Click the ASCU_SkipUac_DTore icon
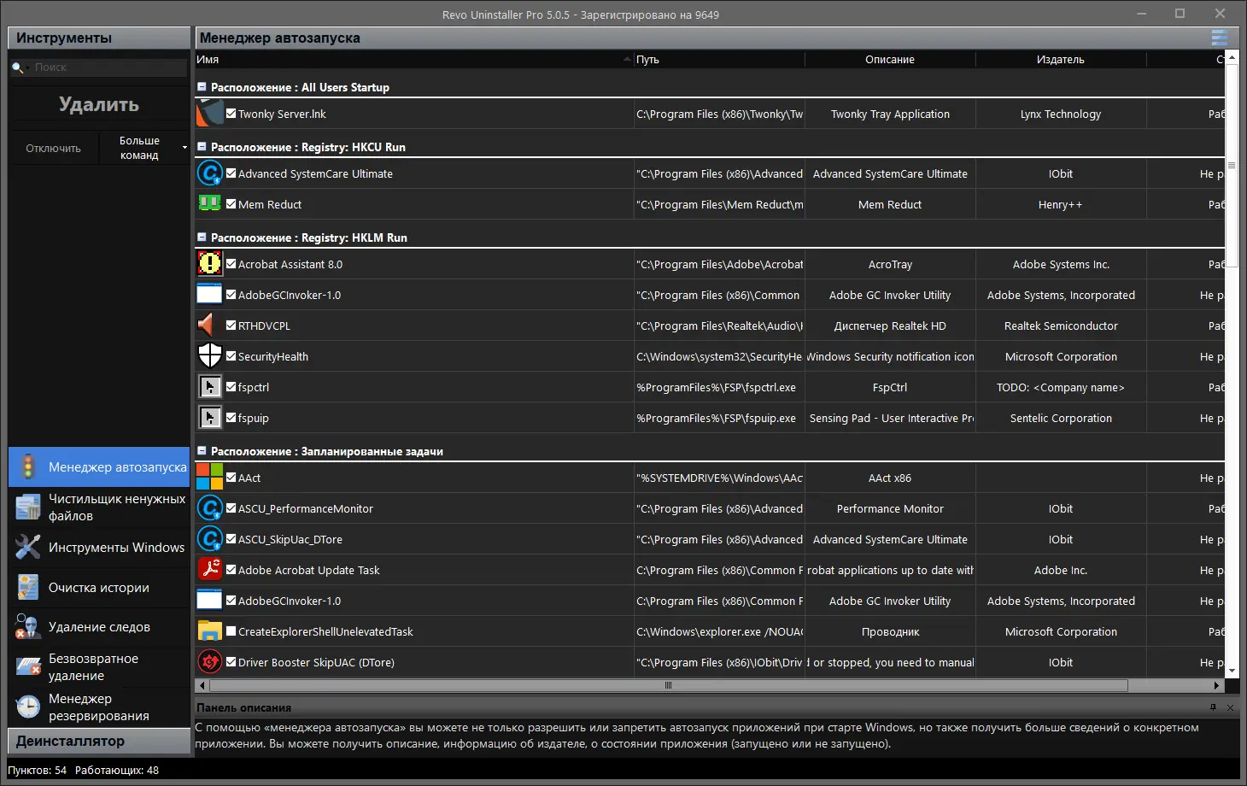The image size is (1247, 786). click(209, 539)
